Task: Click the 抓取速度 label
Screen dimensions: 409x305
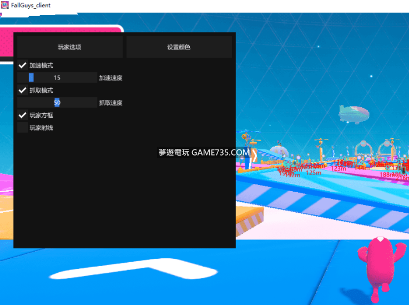Action: click(x=110, y=103)
